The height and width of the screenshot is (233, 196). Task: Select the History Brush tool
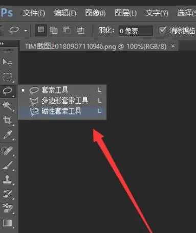(x=8, y=194)
